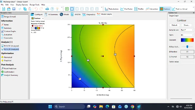This screenshot has width=195, height=110.
Task: Open the Help menu
Action: (43, 5)
